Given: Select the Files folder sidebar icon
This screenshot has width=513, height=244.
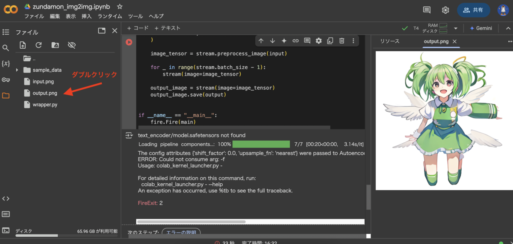Looking at the screenshot, I should (6, 95).
